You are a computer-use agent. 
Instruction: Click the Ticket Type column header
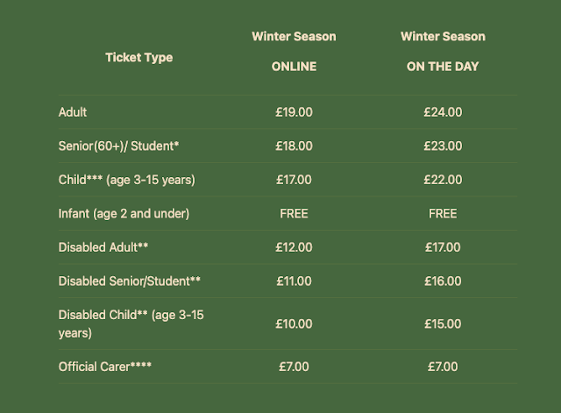coord(138,58)
